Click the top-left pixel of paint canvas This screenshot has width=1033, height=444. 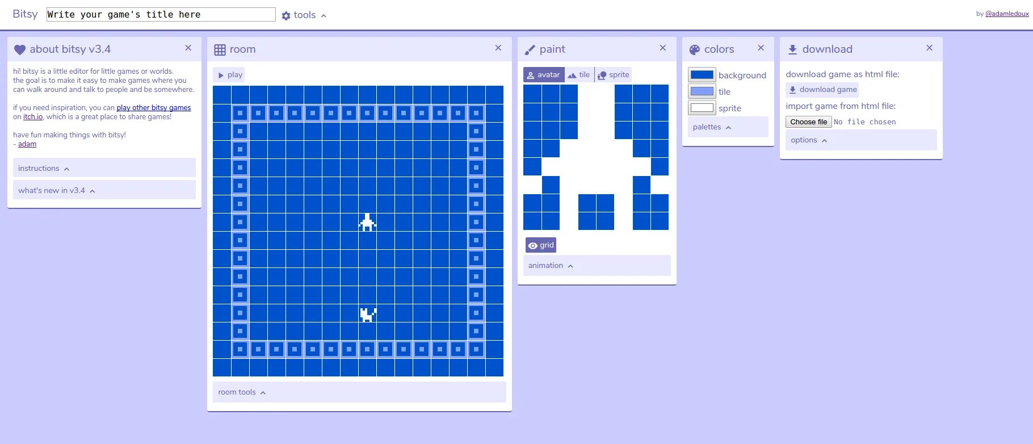532,94
